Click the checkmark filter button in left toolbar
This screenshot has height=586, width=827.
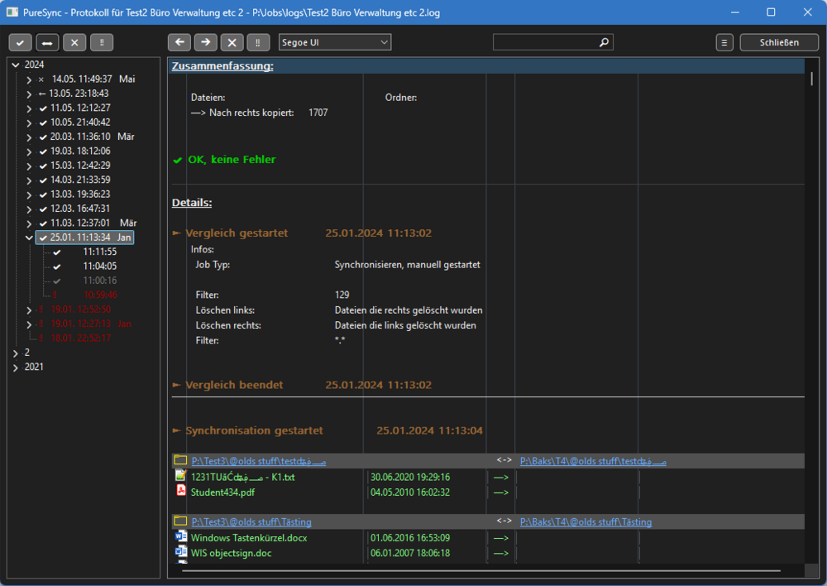tap(20, 43)
